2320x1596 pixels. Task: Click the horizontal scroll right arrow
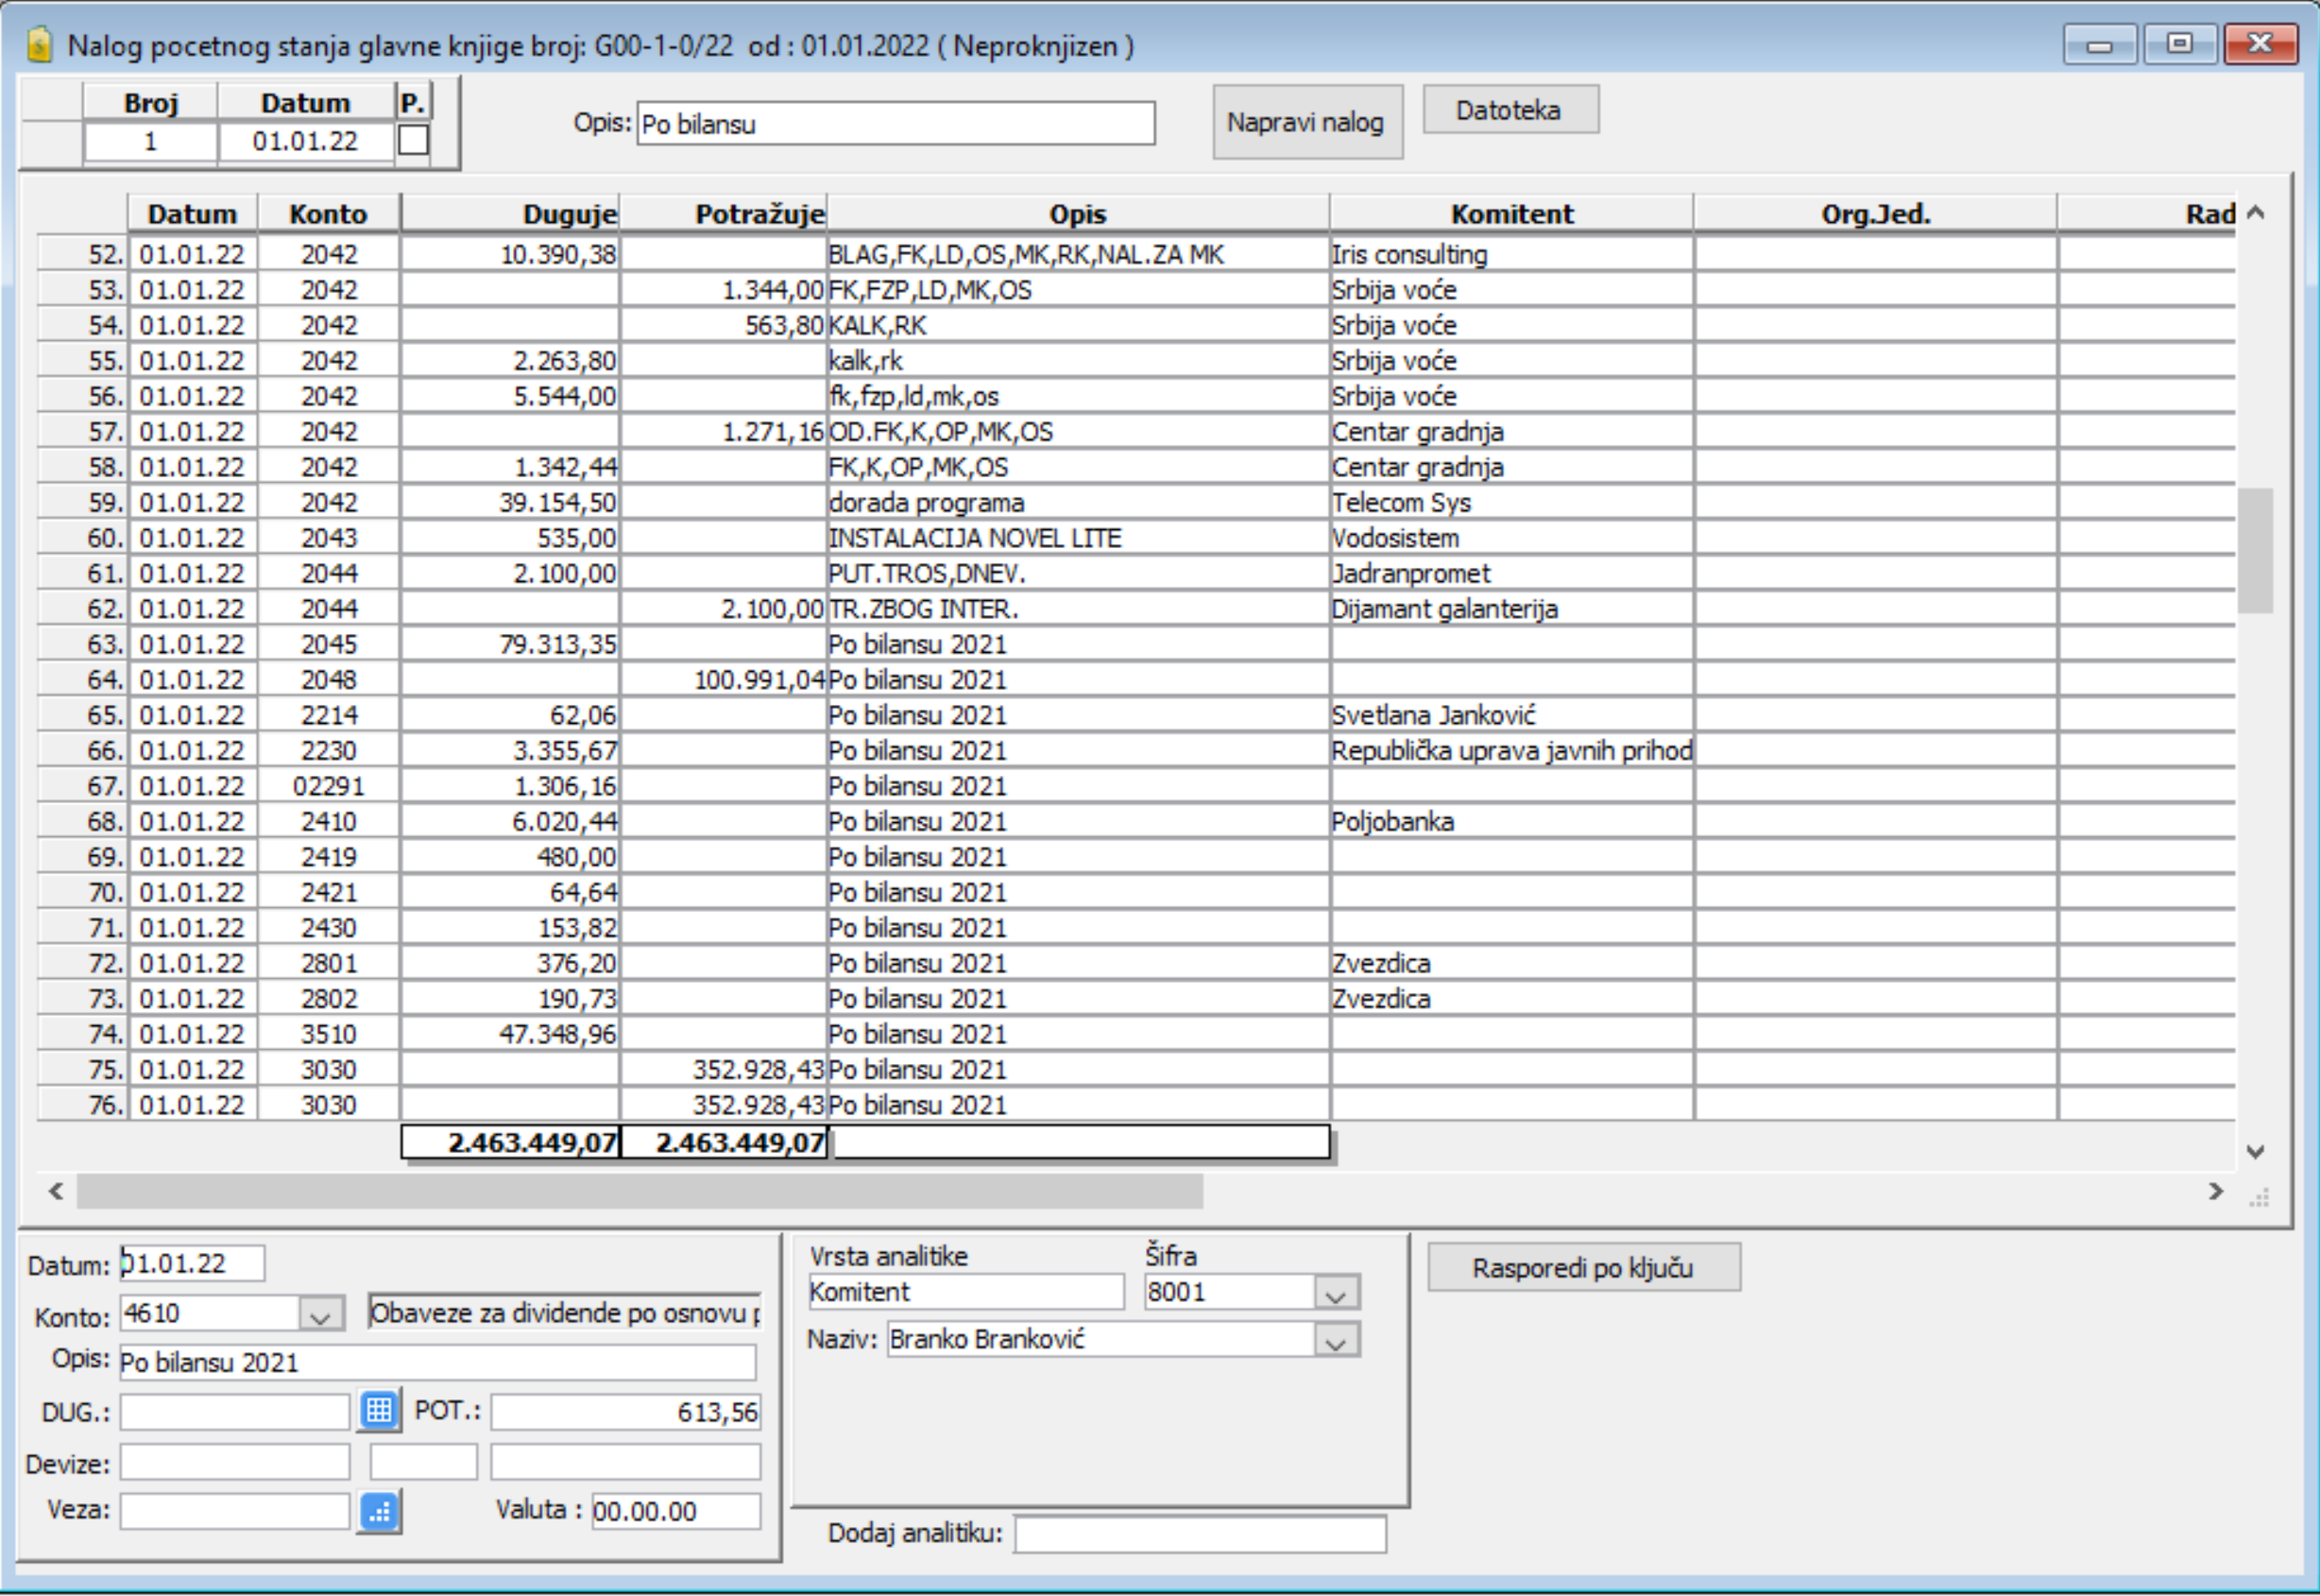click(2215, 1191)
